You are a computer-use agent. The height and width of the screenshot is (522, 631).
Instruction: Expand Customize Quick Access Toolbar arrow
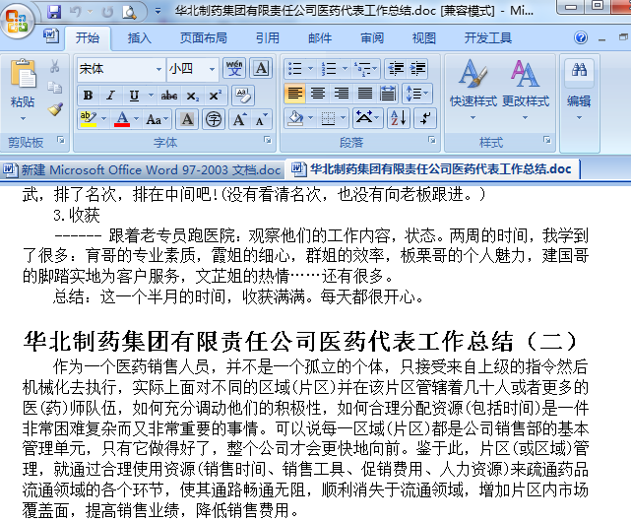click(x=158, y=11)
